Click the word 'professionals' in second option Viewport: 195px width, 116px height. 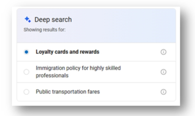click(x=52, y=76)
